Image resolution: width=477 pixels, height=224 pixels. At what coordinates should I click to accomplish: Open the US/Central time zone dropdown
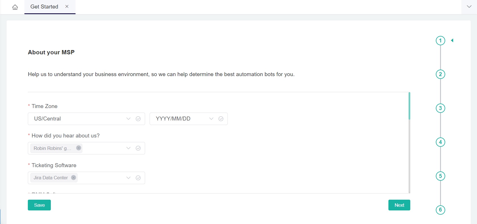click(x=79, y=119)
